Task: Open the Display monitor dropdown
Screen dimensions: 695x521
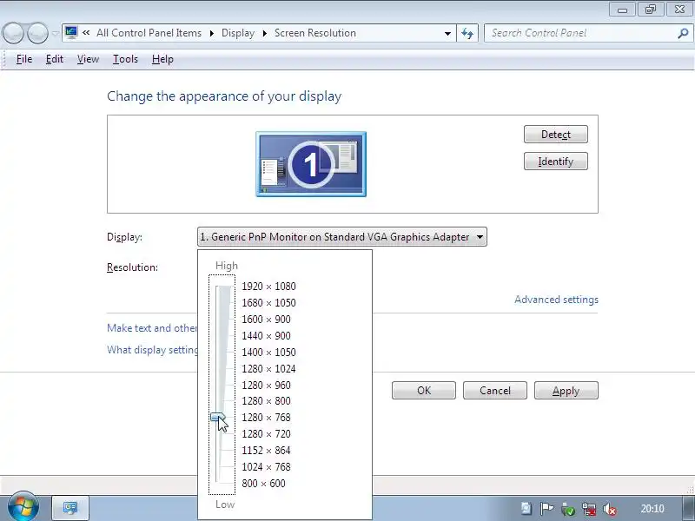Action: coord(342,237)
